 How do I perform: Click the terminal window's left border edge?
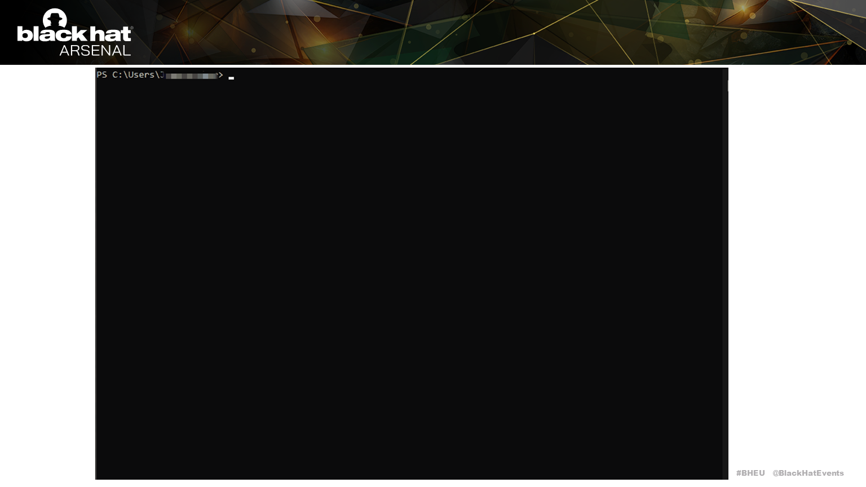[x=96, y=271]
